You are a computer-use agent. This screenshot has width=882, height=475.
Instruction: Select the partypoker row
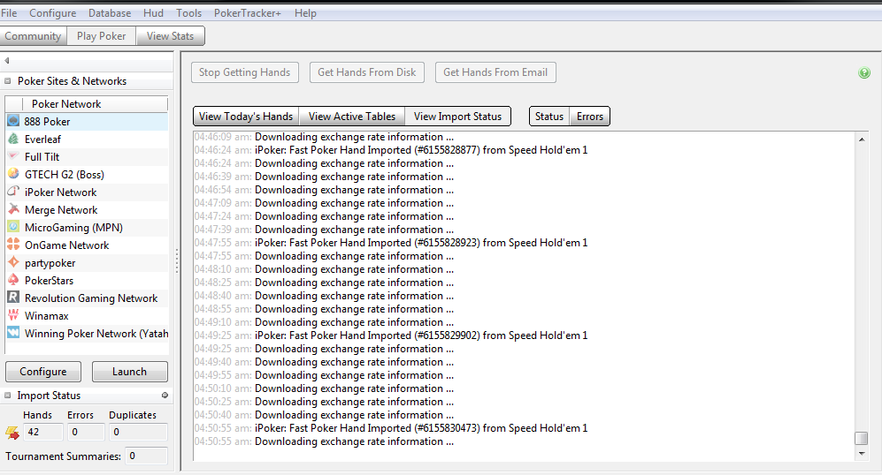[x=88, y=263]
